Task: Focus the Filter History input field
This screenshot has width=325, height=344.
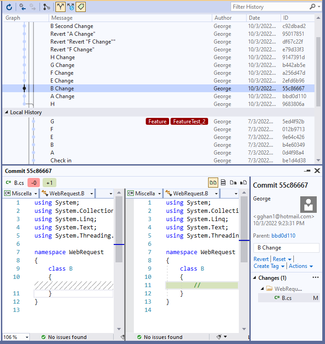Action: click(x=270, y=7)
